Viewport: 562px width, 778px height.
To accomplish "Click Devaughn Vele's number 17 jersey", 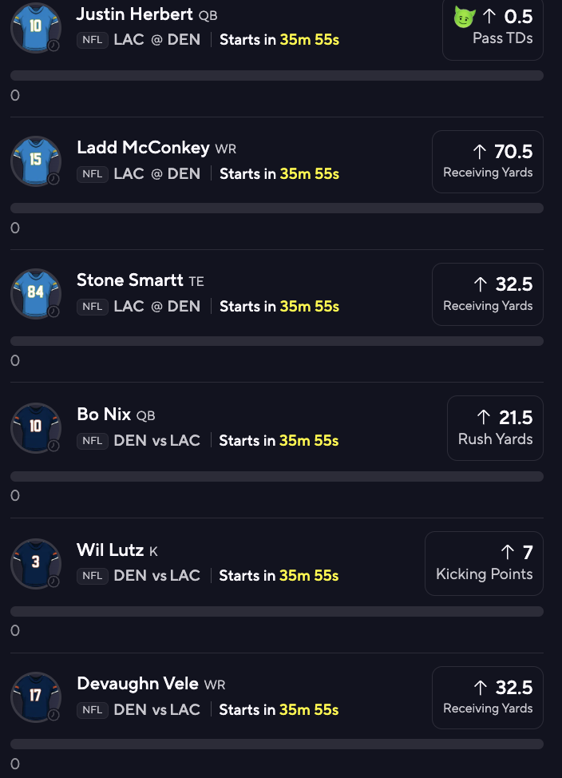I will pyautogui.click(x=35, y=697).
